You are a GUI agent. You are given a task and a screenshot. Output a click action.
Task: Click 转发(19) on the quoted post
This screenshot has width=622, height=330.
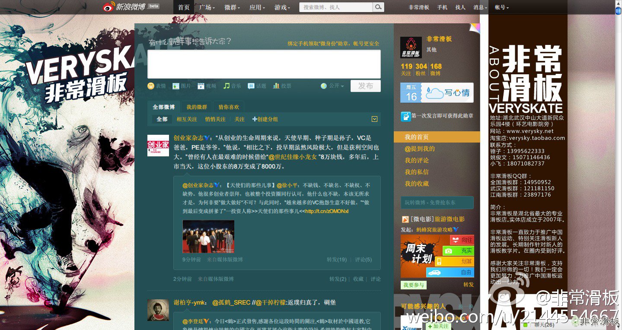tap(337, 260)
